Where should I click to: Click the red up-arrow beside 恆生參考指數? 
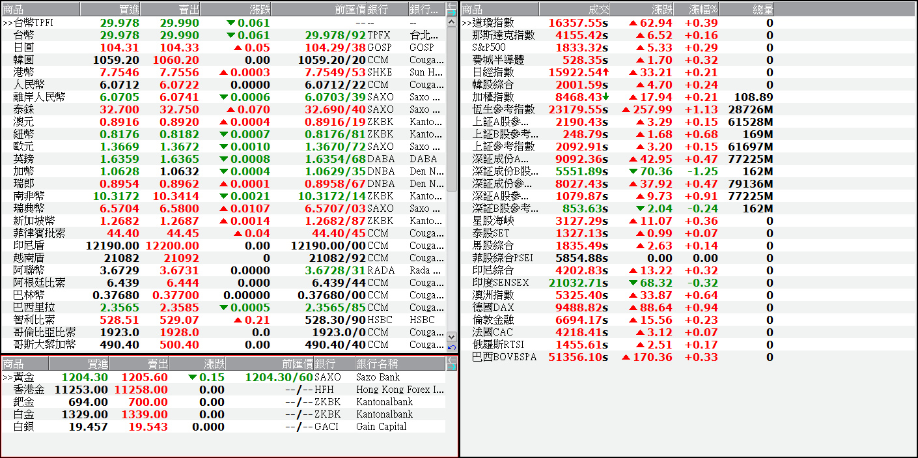(x=626, y=109)
